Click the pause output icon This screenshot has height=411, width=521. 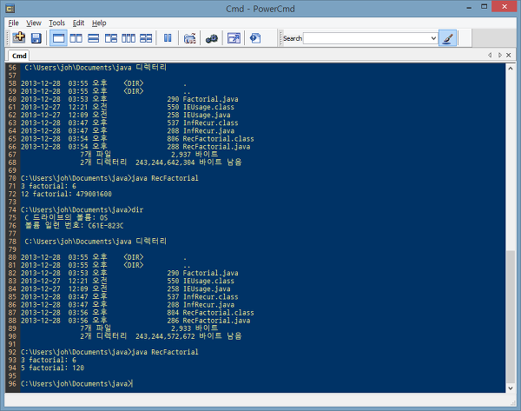click(x=168, y=38)
